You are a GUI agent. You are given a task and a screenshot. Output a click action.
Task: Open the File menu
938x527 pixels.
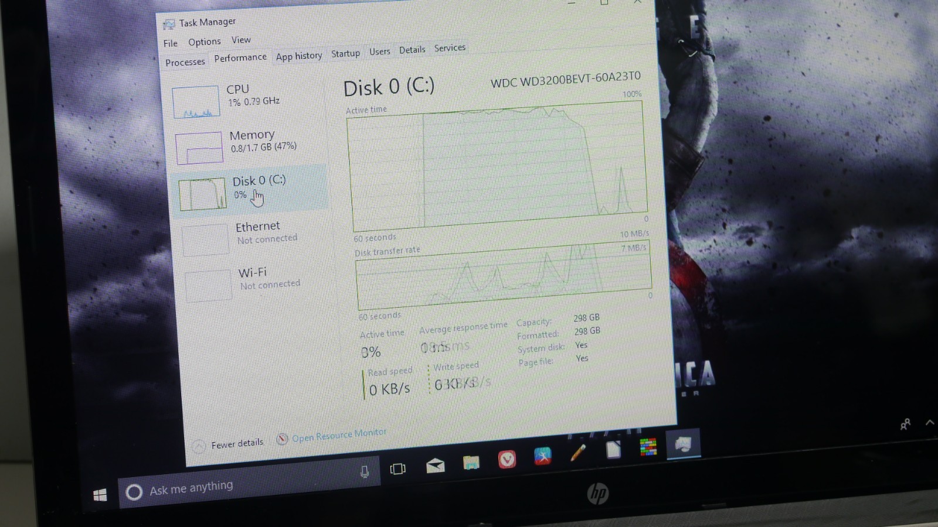(171, 43)
